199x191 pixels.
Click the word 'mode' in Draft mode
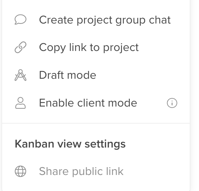pyautogui.click(x=82, y=75)
